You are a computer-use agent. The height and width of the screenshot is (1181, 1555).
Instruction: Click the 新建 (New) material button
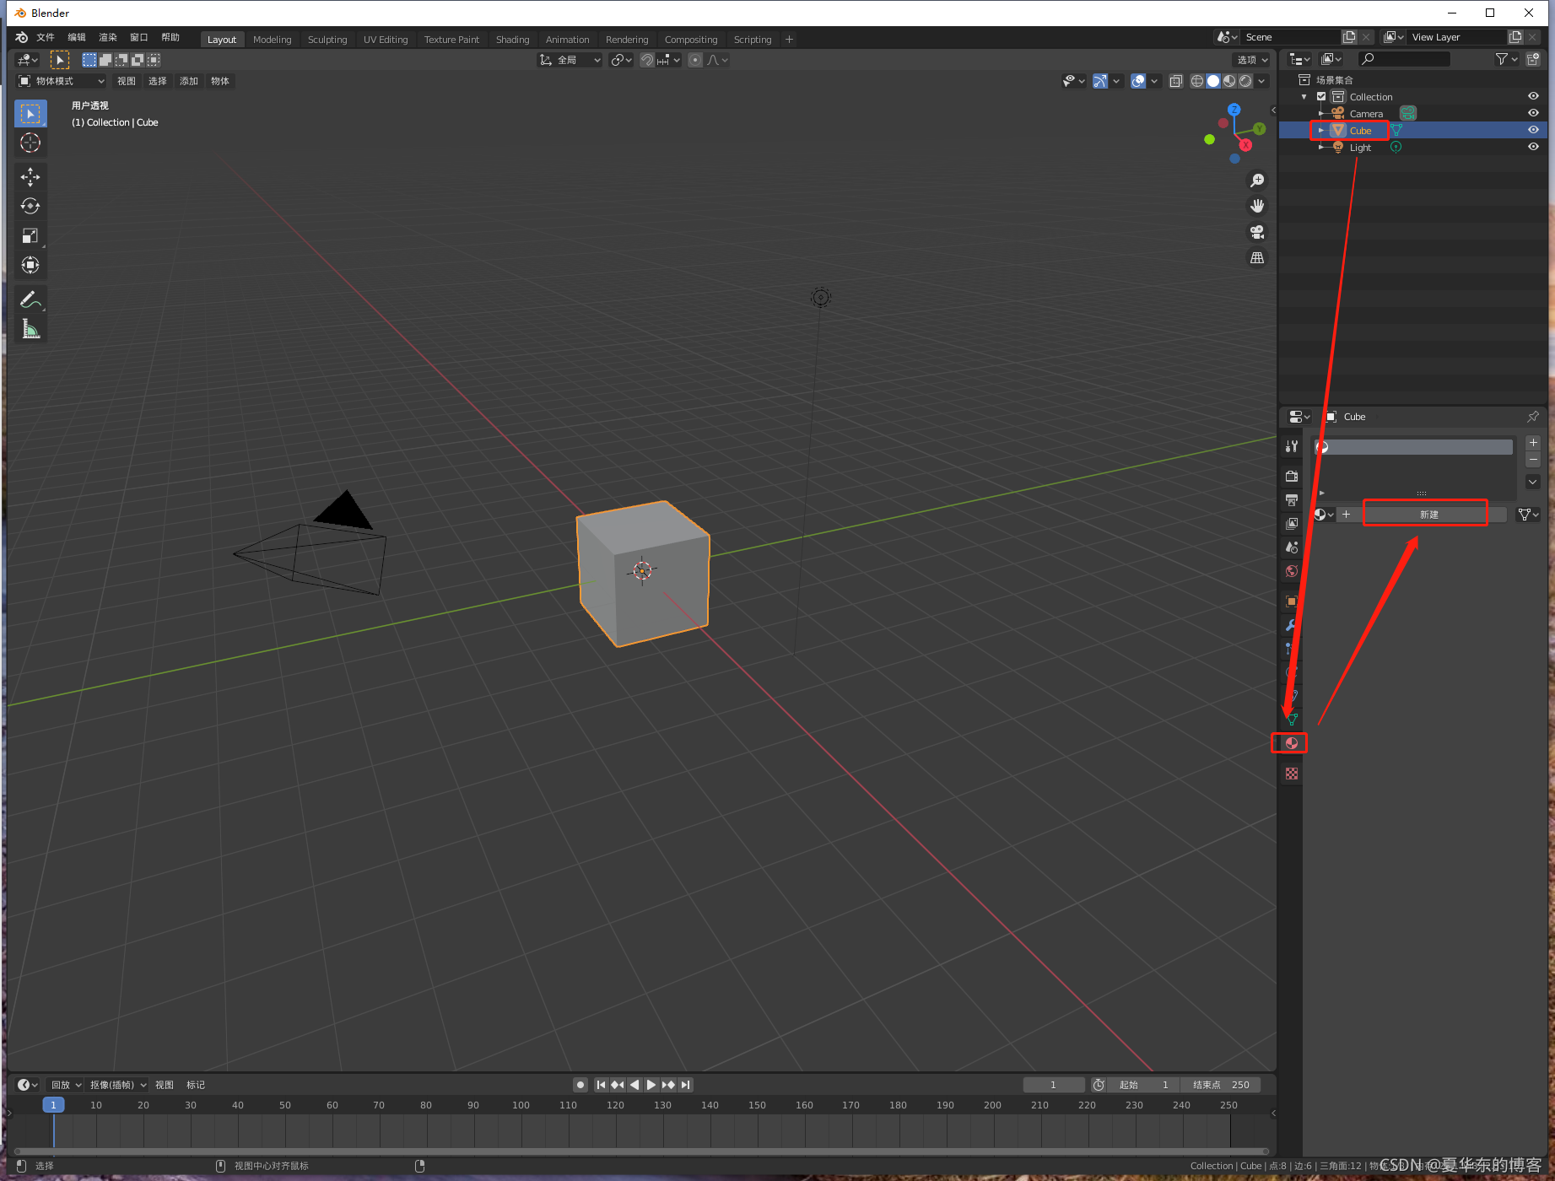1429,515
